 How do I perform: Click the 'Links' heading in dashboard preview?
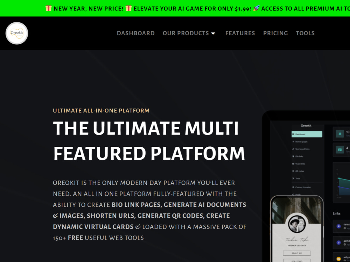(336, 213)
